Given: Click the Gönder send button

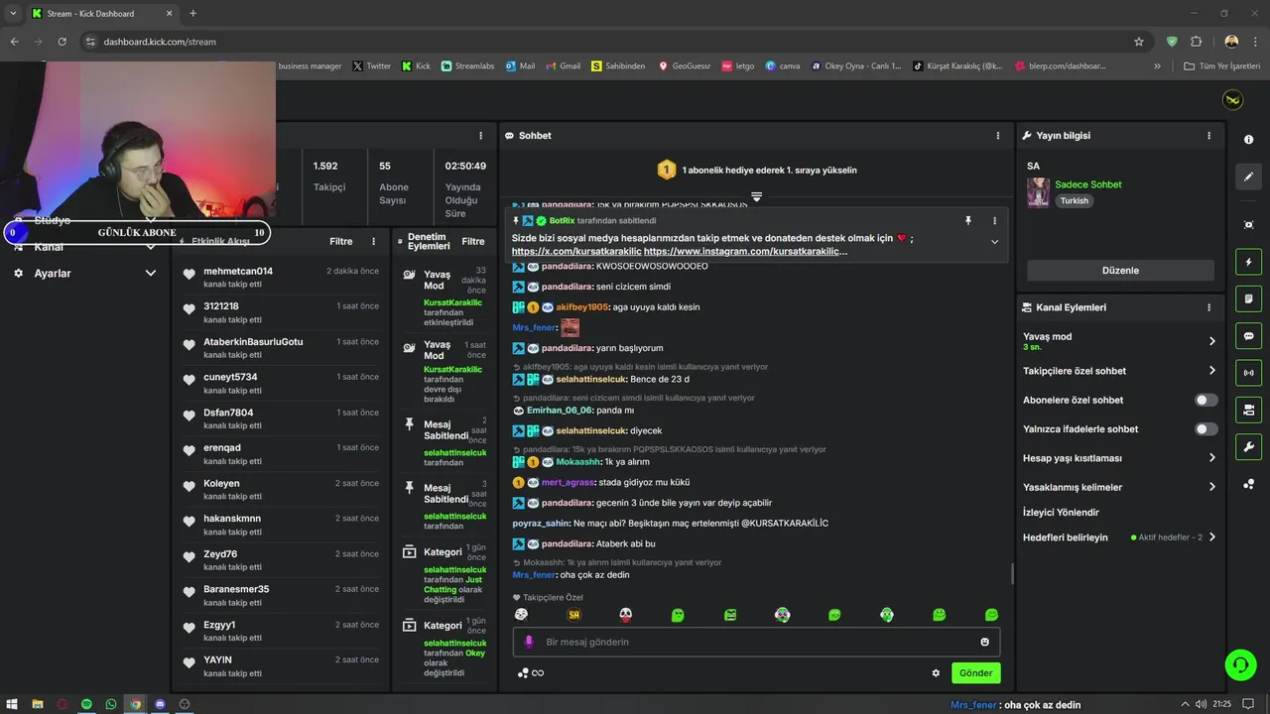Looking at the screenshot, I should point(975,672).
